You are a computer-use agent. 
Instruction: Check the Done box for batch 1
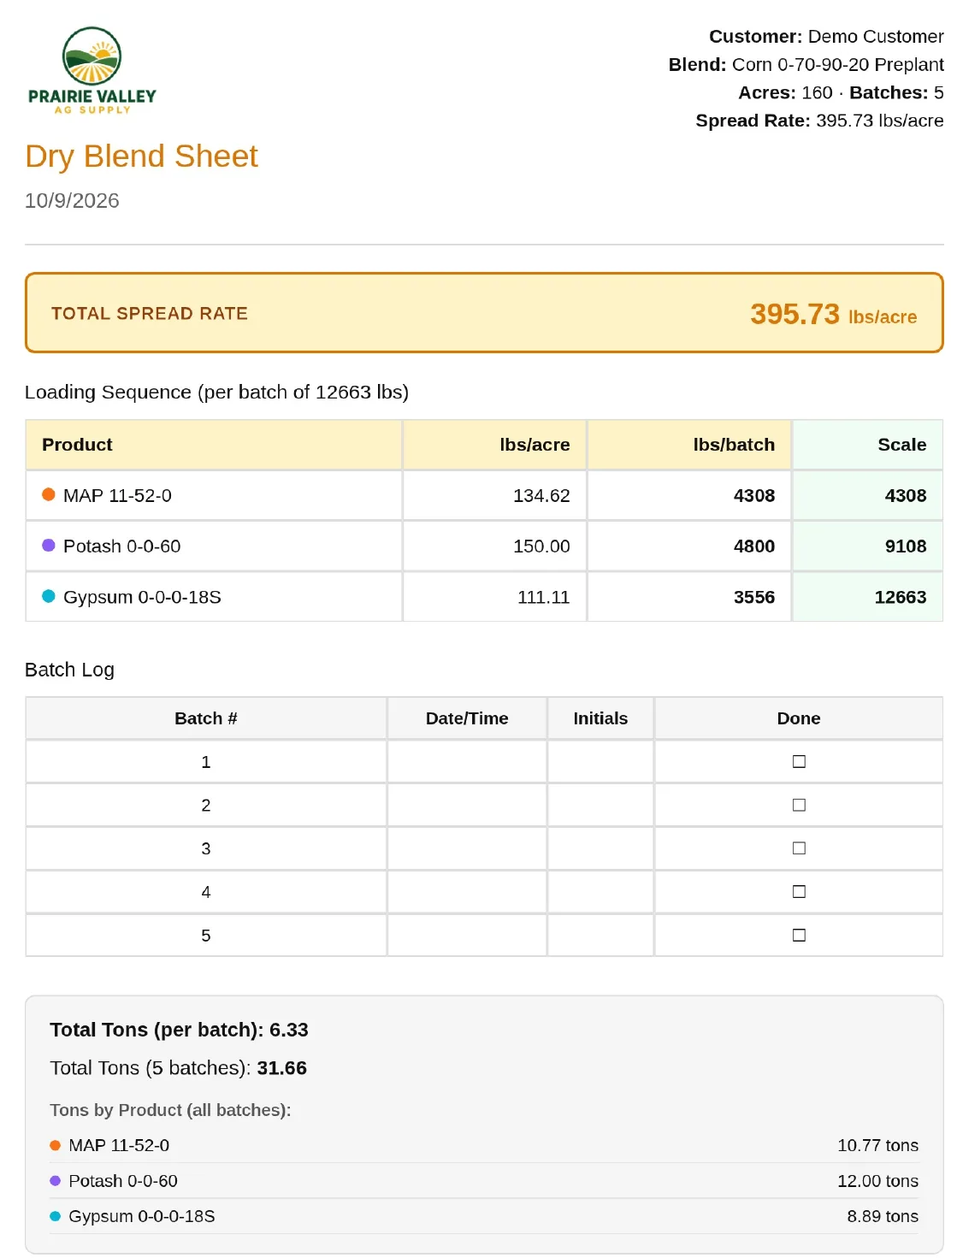[x=799, y=761]
